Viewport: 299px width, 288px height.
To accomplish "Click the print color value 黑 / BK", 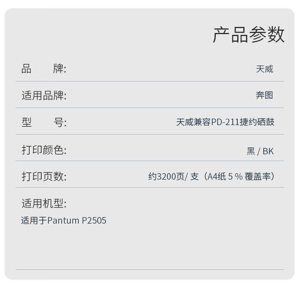I will [x=260, y=151].
